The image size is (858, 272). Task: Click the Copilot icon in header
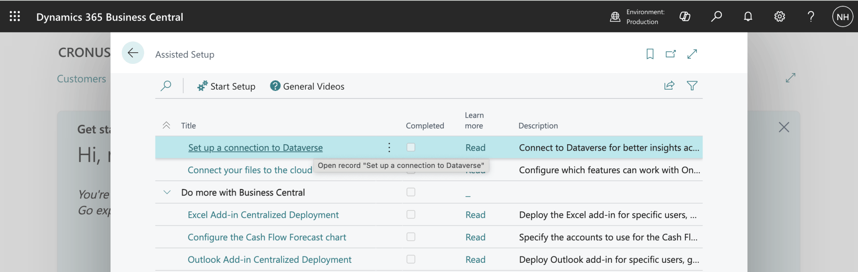click(685, 16)
